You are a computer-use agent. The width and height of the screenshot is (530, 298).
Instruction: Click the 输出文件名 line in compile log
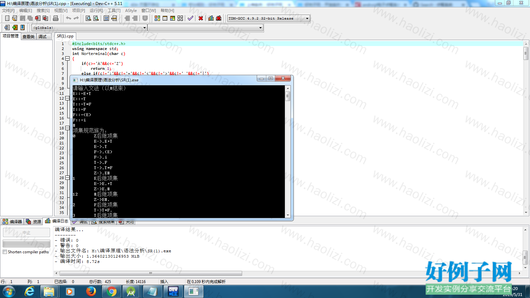click(x=113, y=251)
